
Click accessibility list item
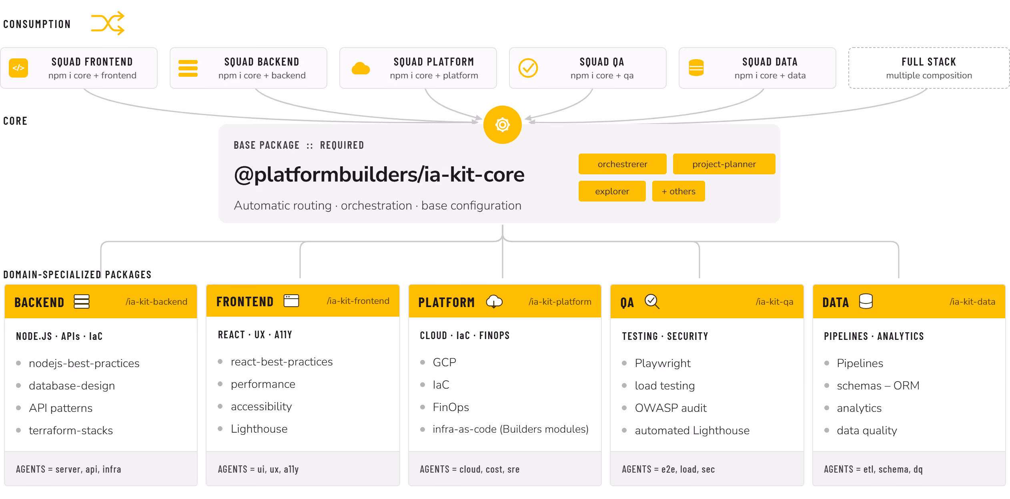261,406
